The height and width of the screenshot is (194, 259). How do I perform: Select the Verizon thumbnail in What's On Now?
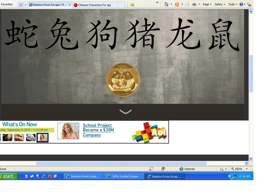click(31, 137)
